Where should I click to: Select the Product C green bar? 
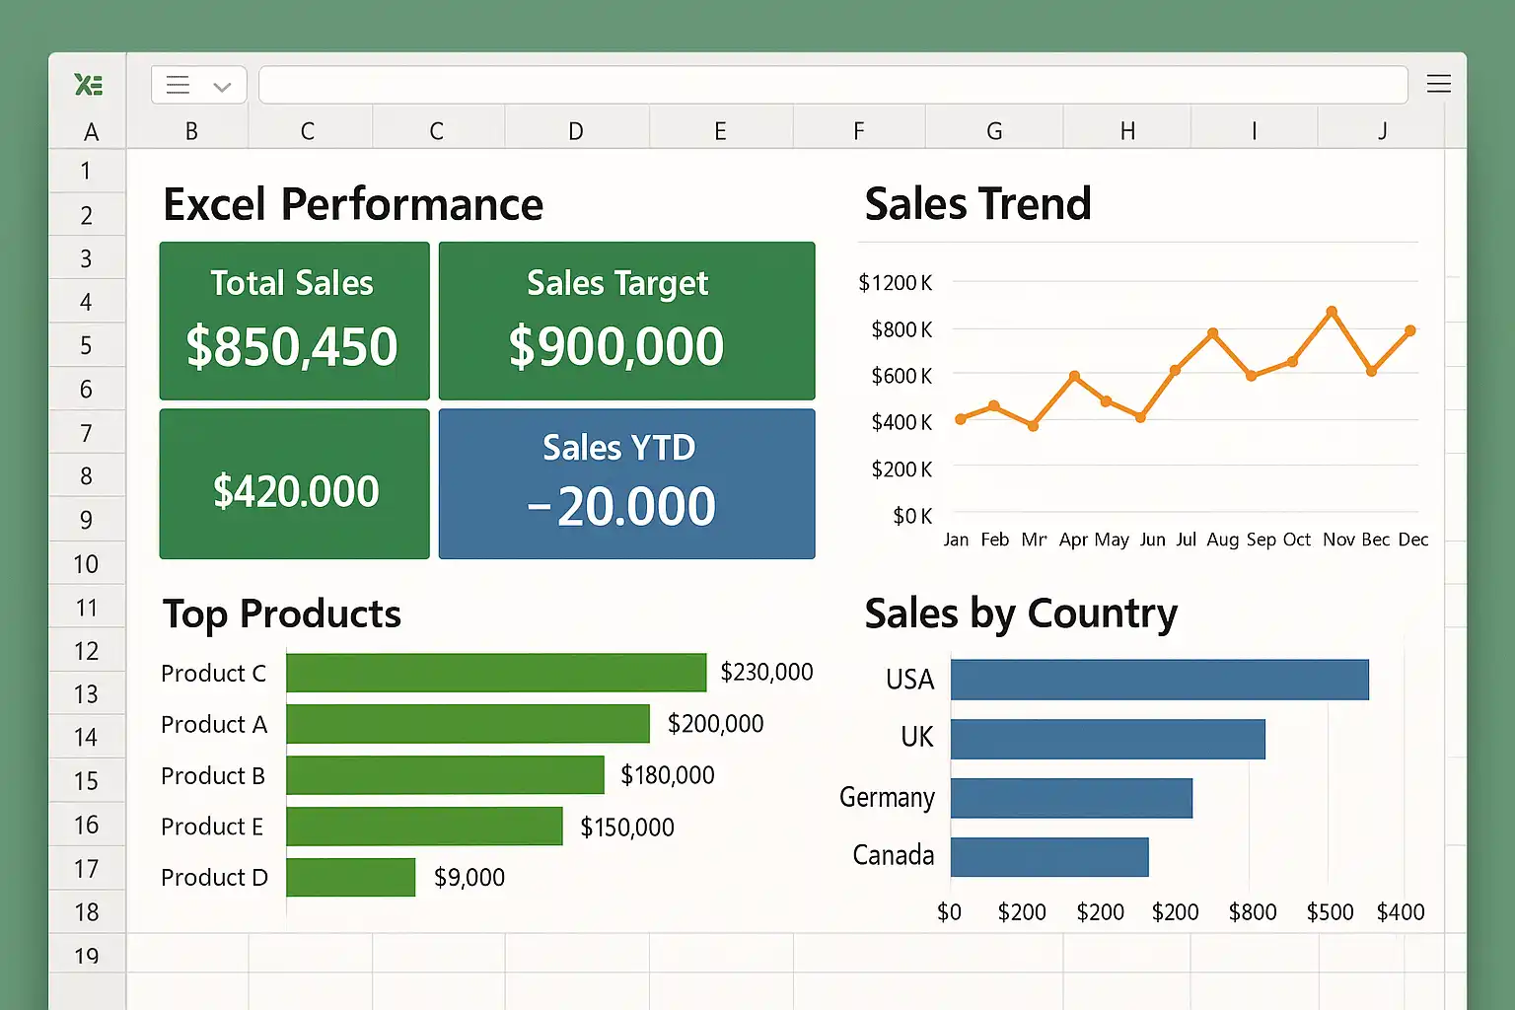click(496, 673)
